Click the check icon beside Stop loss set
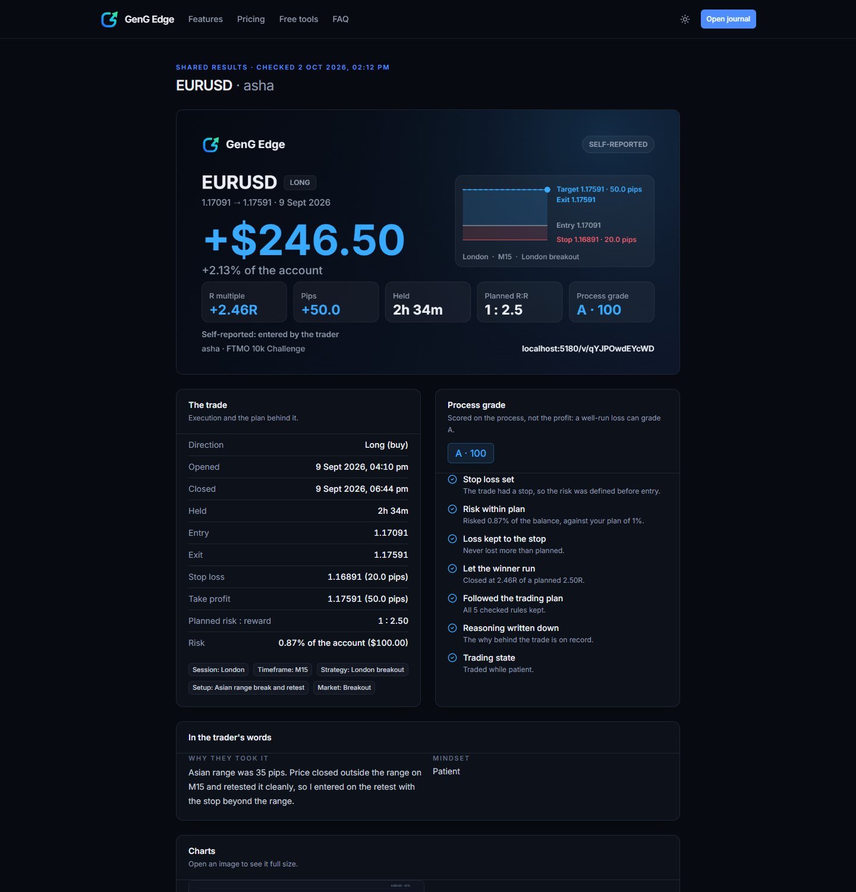 452,479
